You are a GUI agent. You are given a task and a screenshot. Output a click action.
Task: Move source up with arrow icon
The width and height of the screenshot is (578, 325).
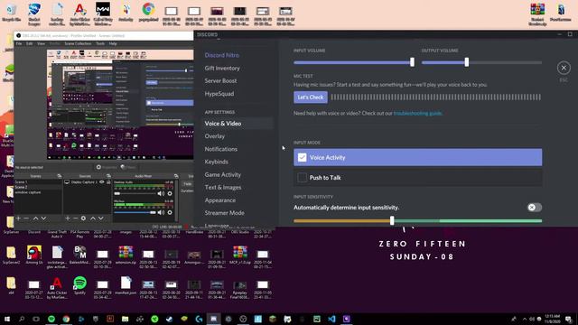[x=93, y=218]
